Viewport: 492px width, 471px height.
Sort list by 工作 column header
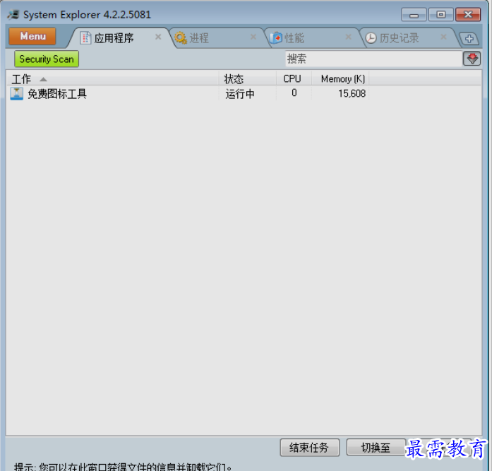point(113,79)
